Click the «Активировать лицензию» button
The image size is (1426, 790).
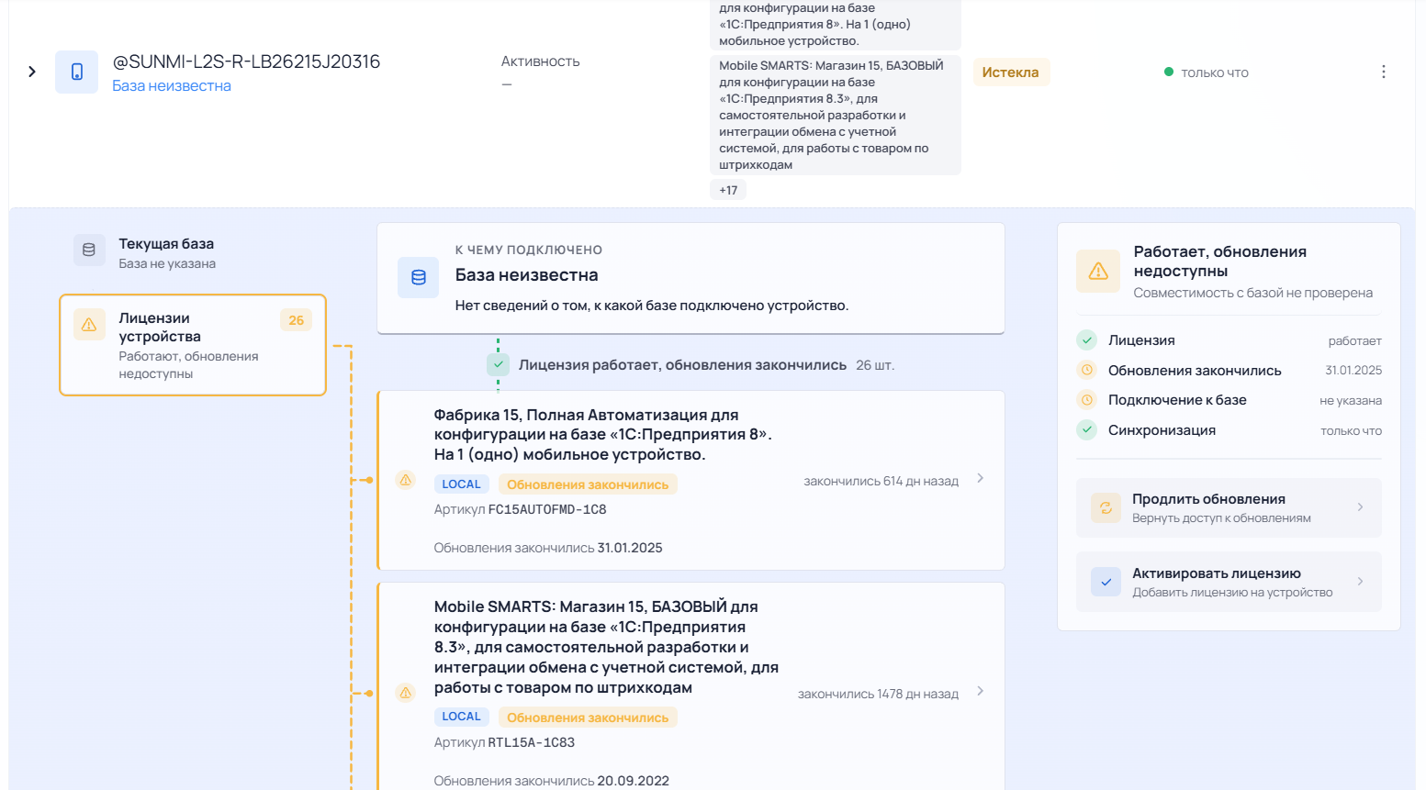[x=1229, y=582]
